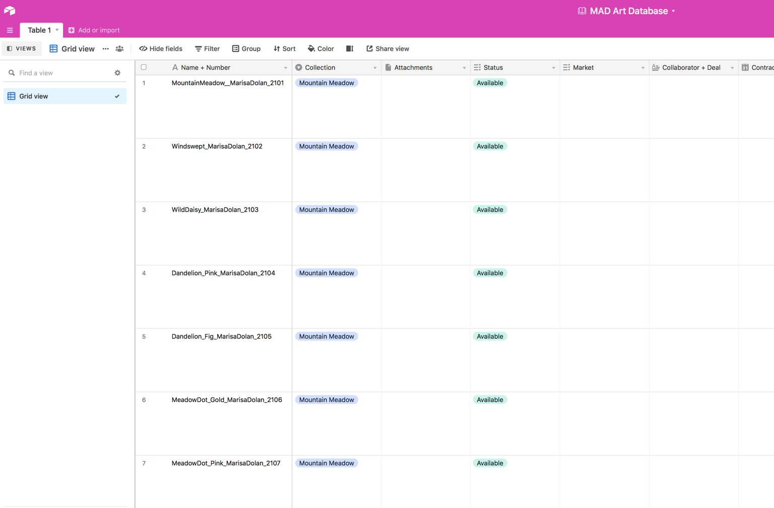Click the Grid view name in toolbar
Screen dimensions: 774x508
[x=78, y=49]
